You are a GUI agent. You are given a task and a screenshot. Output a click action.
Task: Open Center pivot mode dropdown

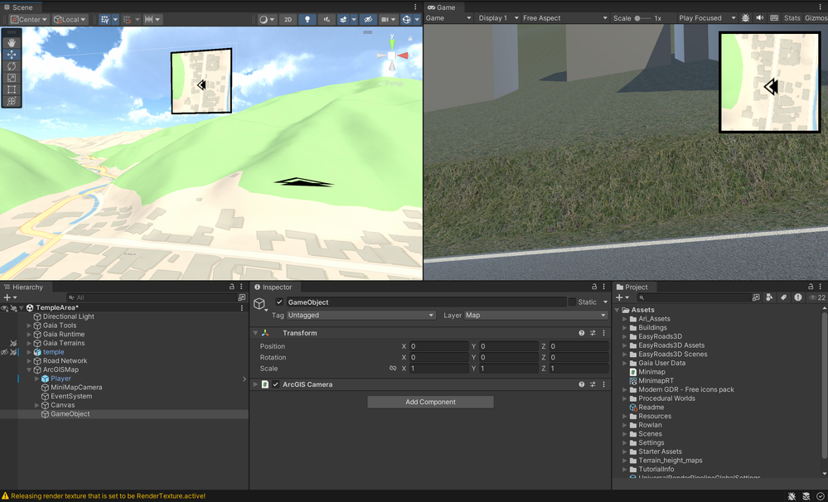(29, 20)
